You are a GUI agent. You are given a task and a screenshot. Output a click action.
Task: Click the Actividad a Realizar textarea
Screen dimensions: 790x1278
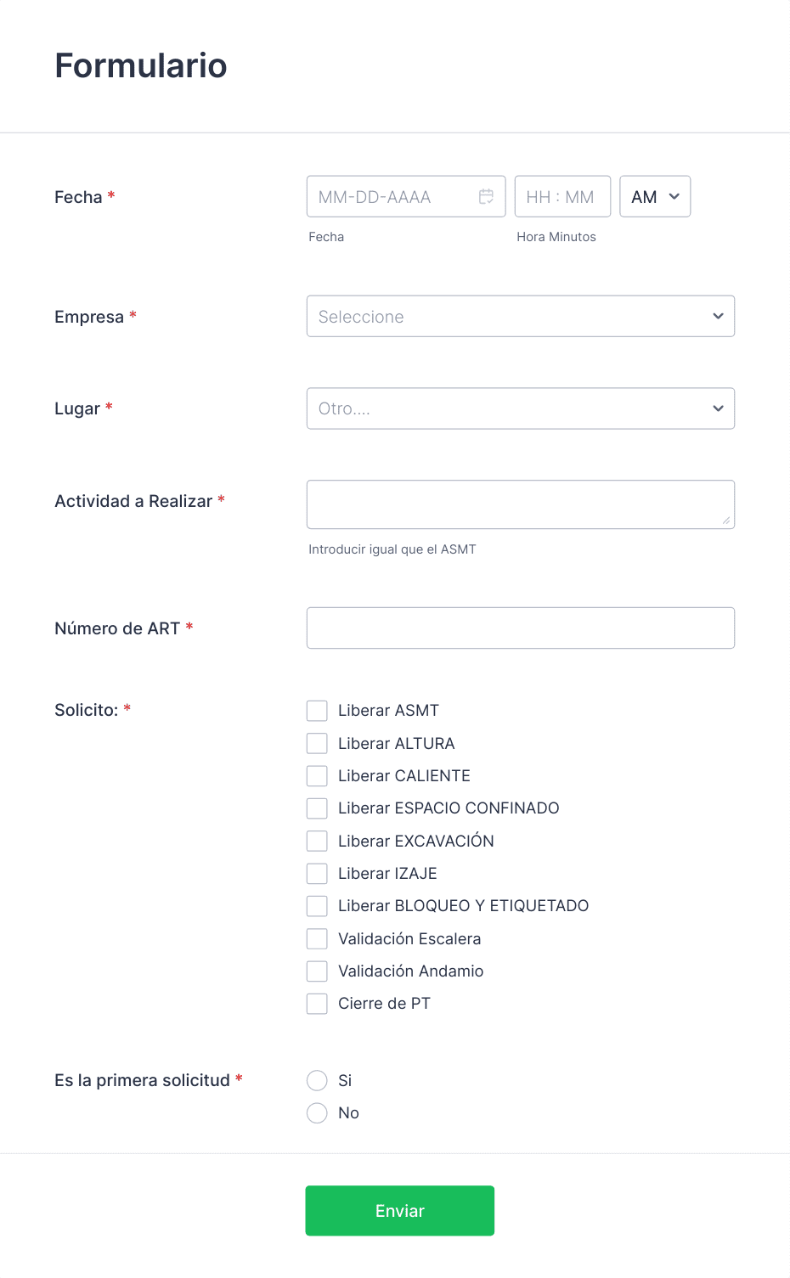[521, 504]
